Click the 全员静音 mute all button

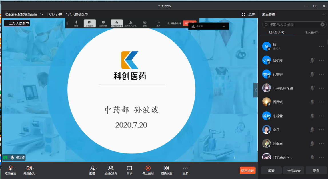pos(294,171)
